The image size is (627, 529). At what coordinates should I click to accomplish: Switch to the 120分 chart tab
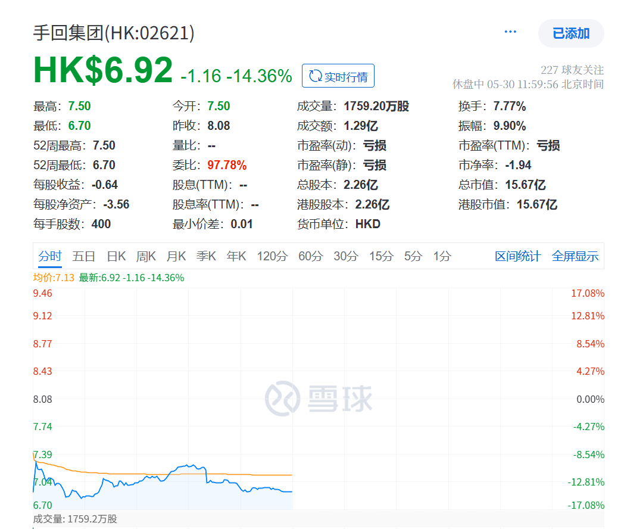(x=272, y=256)
